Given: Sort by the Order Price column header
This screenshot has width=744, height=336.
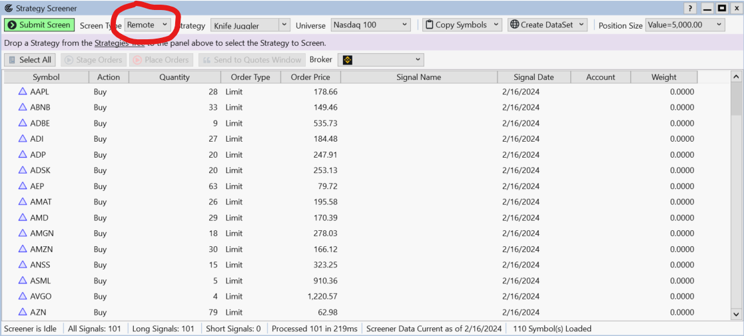Looking at the screenshot, I should coord(310,77).
